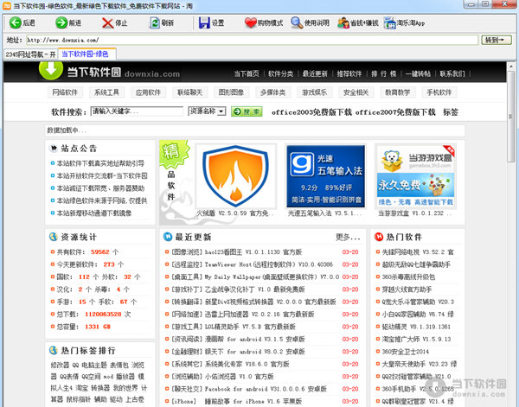Select the 当下软件园-绿色 tab
Screen dimensions: 519x407
(87, 54)
